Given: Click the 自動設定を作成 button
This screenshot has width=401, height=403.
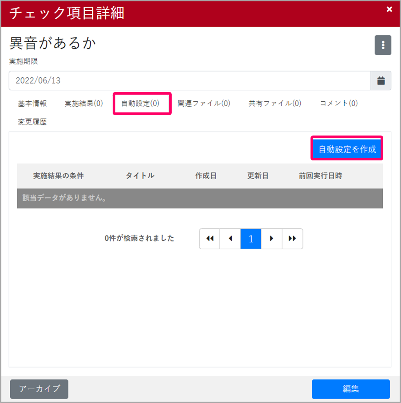Looking at the screenshot, I should click(x=347, y=149).
